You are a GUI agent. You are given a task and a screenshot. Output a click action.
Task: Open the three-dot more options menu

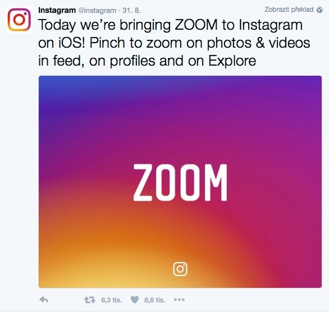pos(180,300)
